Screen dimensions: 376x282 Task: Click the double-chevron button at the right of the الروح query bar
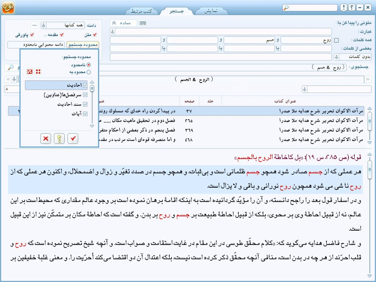coord(368,79)
